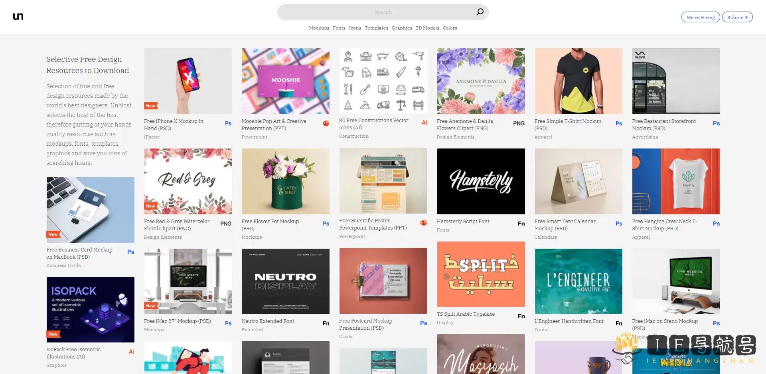Click PNG icon beside Anemone & Dahlia
The height and width of the screenshot is (374, 766).
point(519,124)
